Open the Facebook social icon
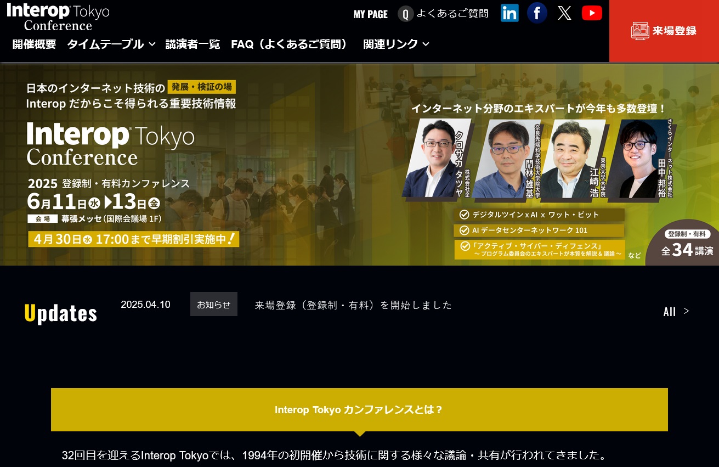The image size is (719, 467). [x=537, y=13]
